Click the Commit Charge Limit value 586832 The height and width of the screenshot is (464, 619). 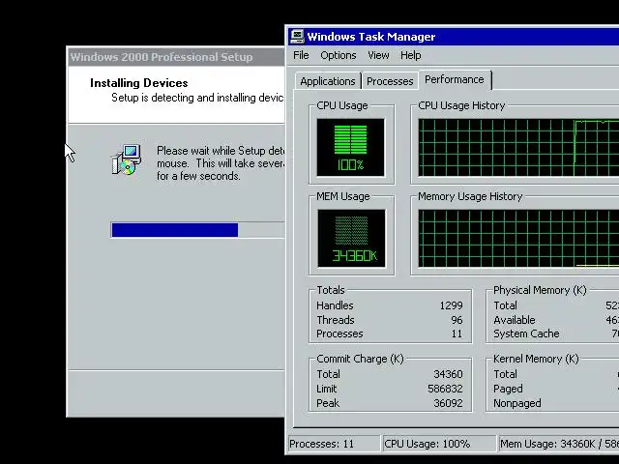click(445, 389)
